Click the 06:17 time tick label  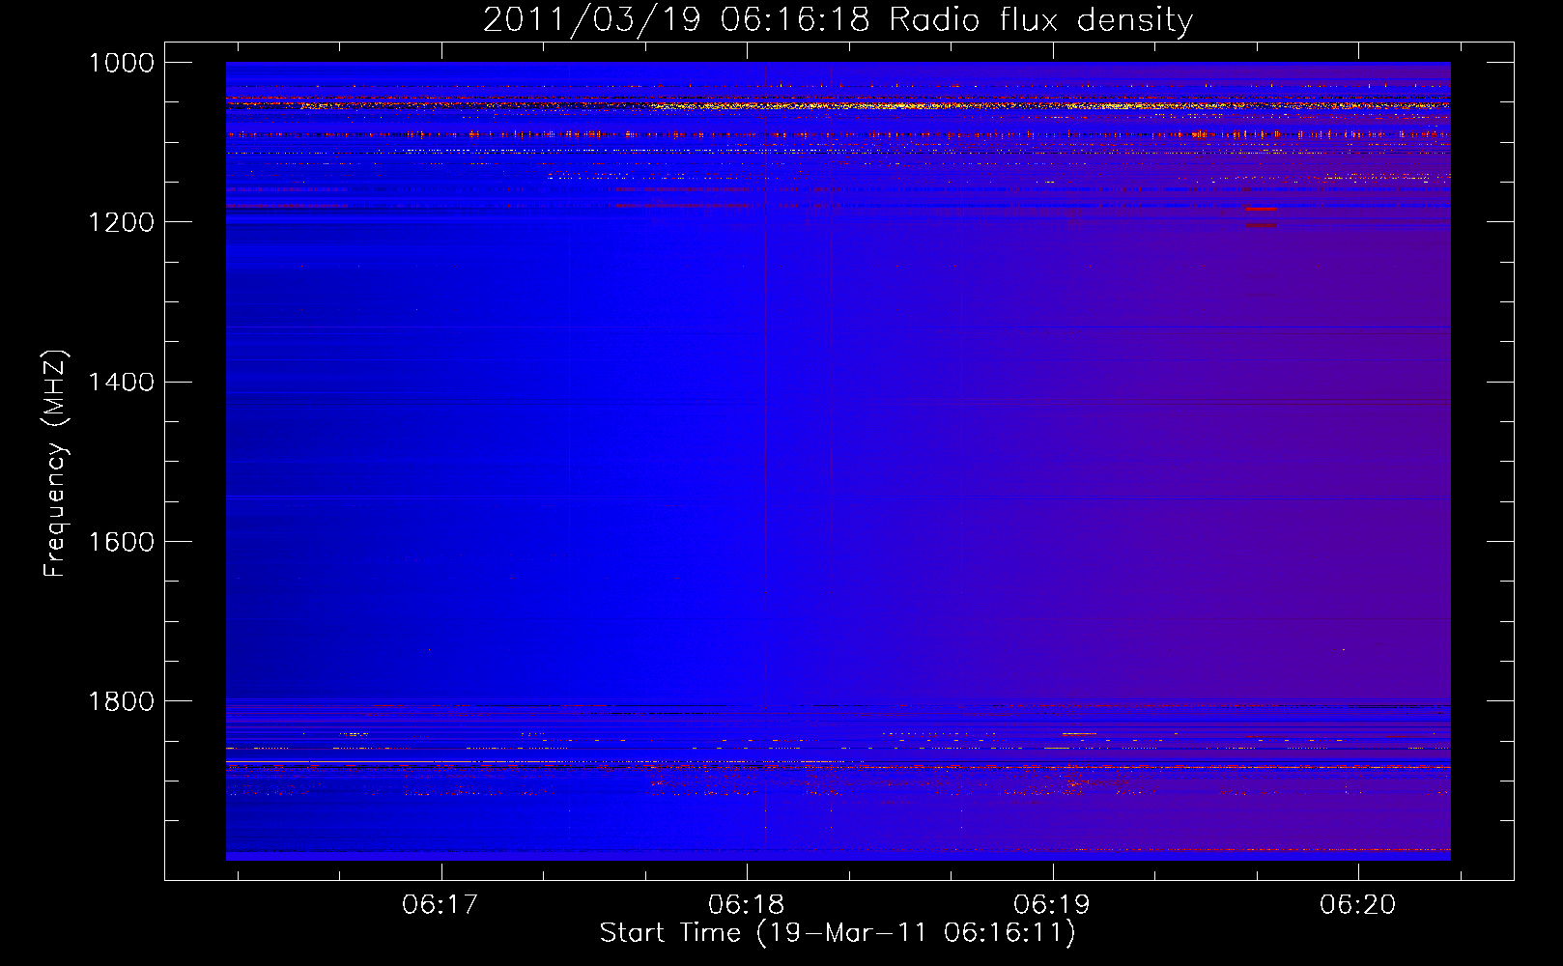pyautogui.click(x=440, y=905)
